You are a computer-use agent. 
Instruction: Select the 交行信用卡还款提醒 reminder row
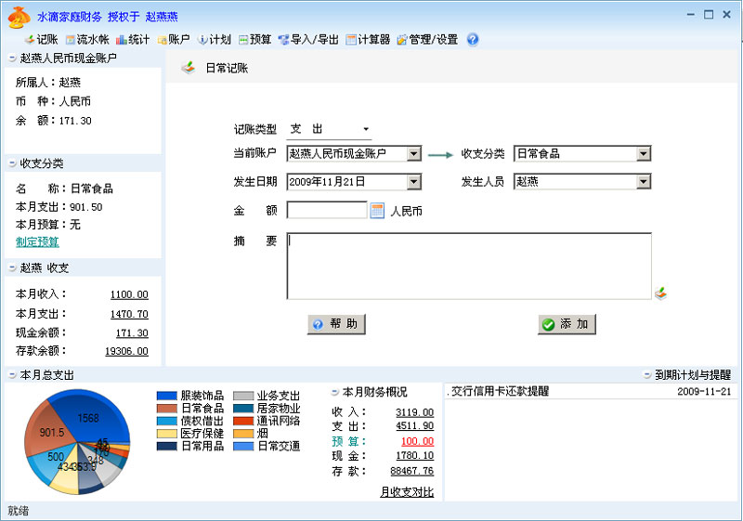pyautogui.click(x=591, y=391)
